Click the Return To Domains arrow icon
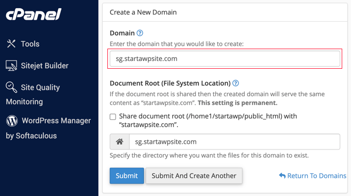 [x=282, y=176]
